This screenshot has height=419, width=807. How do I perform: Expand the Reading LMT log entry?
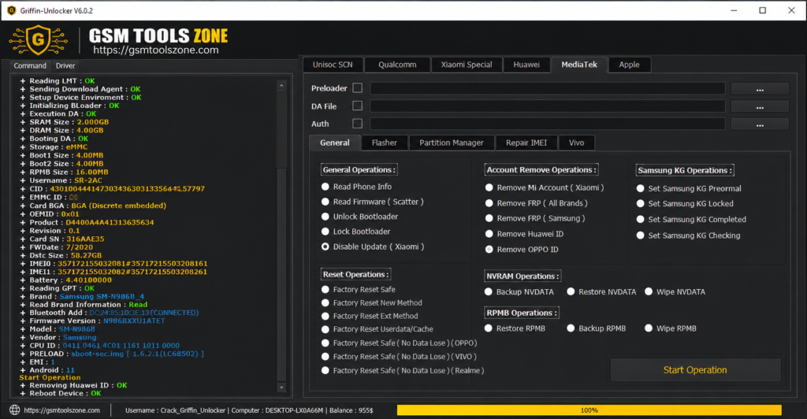tap(23, 80)
